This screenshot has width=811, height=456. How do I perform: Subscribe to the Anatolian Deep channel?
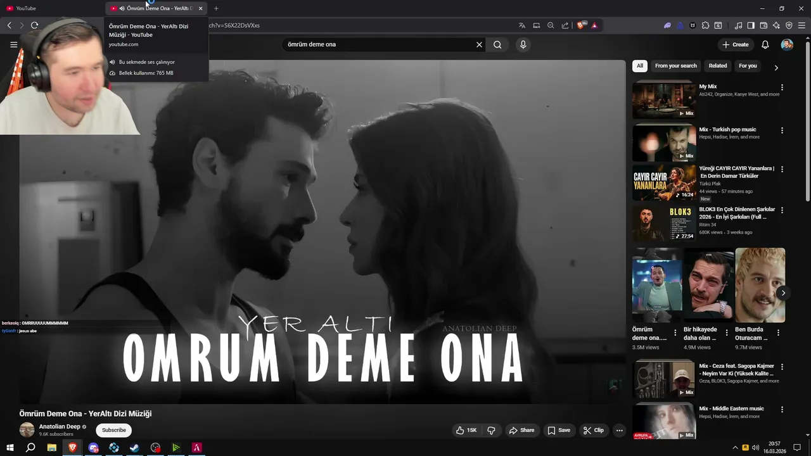[114, 430]
